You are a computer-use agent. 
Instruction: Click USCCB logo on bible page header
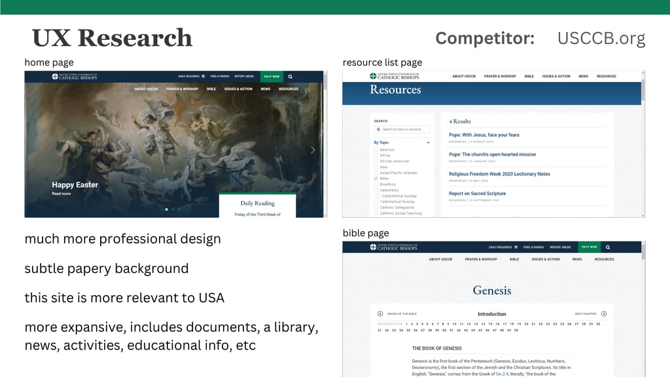(x=393, y=247)
